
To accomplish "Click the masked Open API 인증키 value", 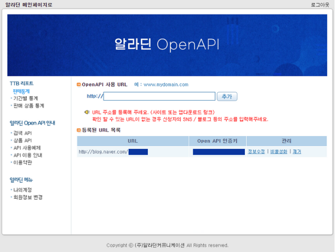I will [219, 152].
